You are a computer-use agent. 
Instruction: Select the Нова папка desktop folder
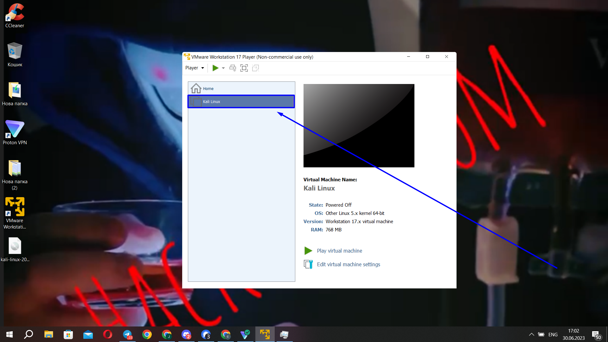(x=15, y=94)
